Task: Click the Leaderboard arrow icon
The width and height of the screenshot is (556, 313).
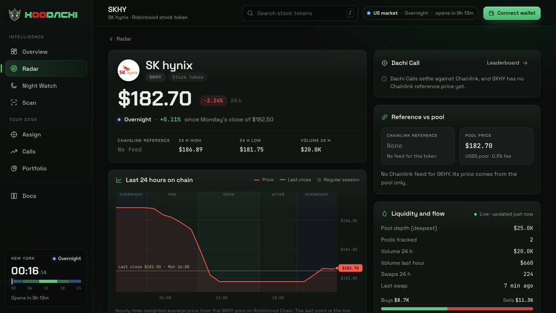Action: tap(525, 63)
